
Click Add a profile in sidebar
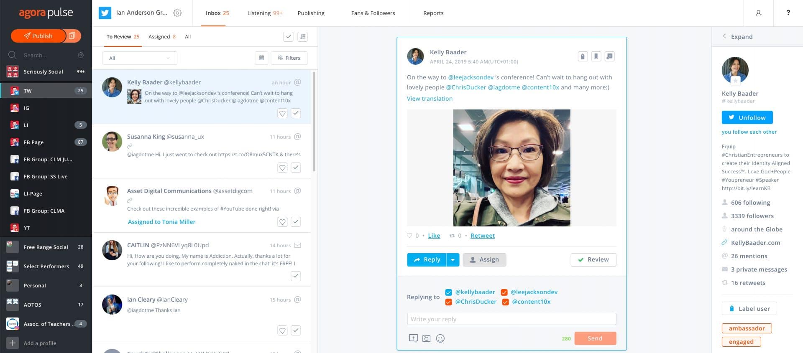coord(40,343)
